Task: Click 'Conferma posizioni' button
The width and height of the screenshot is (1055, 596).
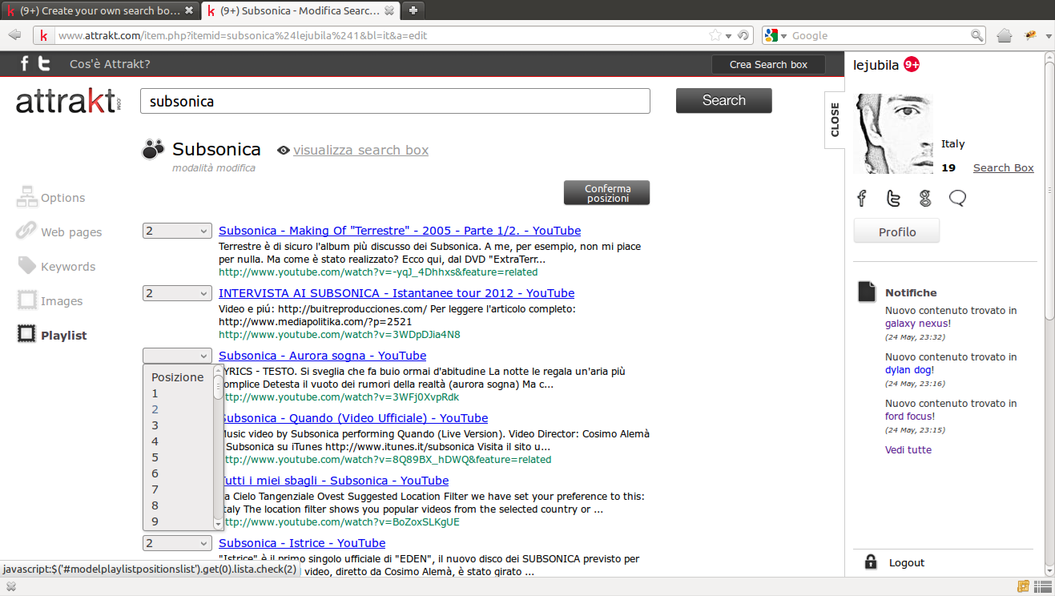Action: pos(606,193)
